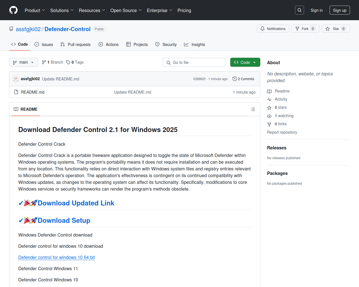This screenshot has width=359, height=287.
Task: Click 'Defender Control Windows 11' text
Action: point(48,269)
